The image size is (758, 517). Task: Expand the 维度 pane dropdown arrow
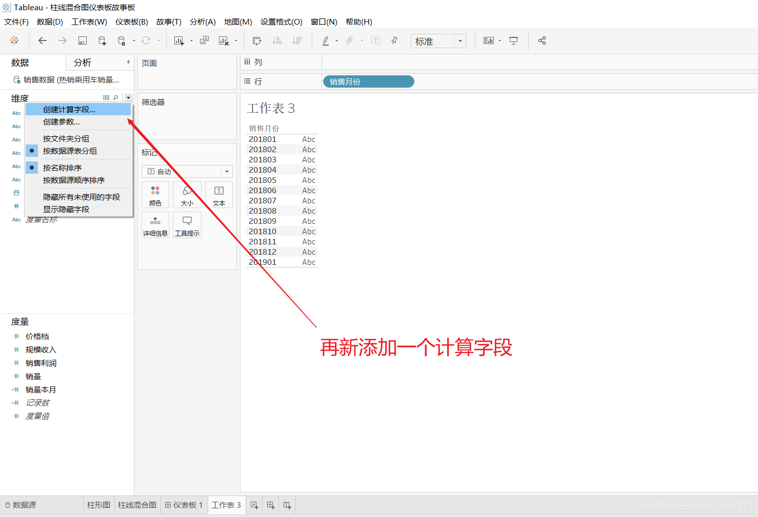tap(128, 97)
